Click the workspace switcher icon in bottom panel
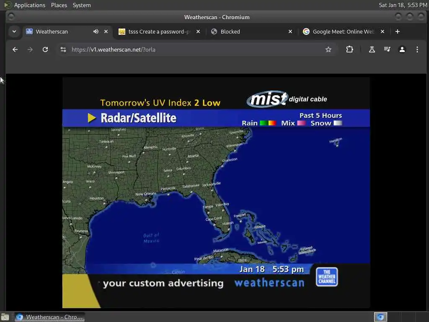The height and width of the screenshot is (322, 429). [x=380, y=317]
